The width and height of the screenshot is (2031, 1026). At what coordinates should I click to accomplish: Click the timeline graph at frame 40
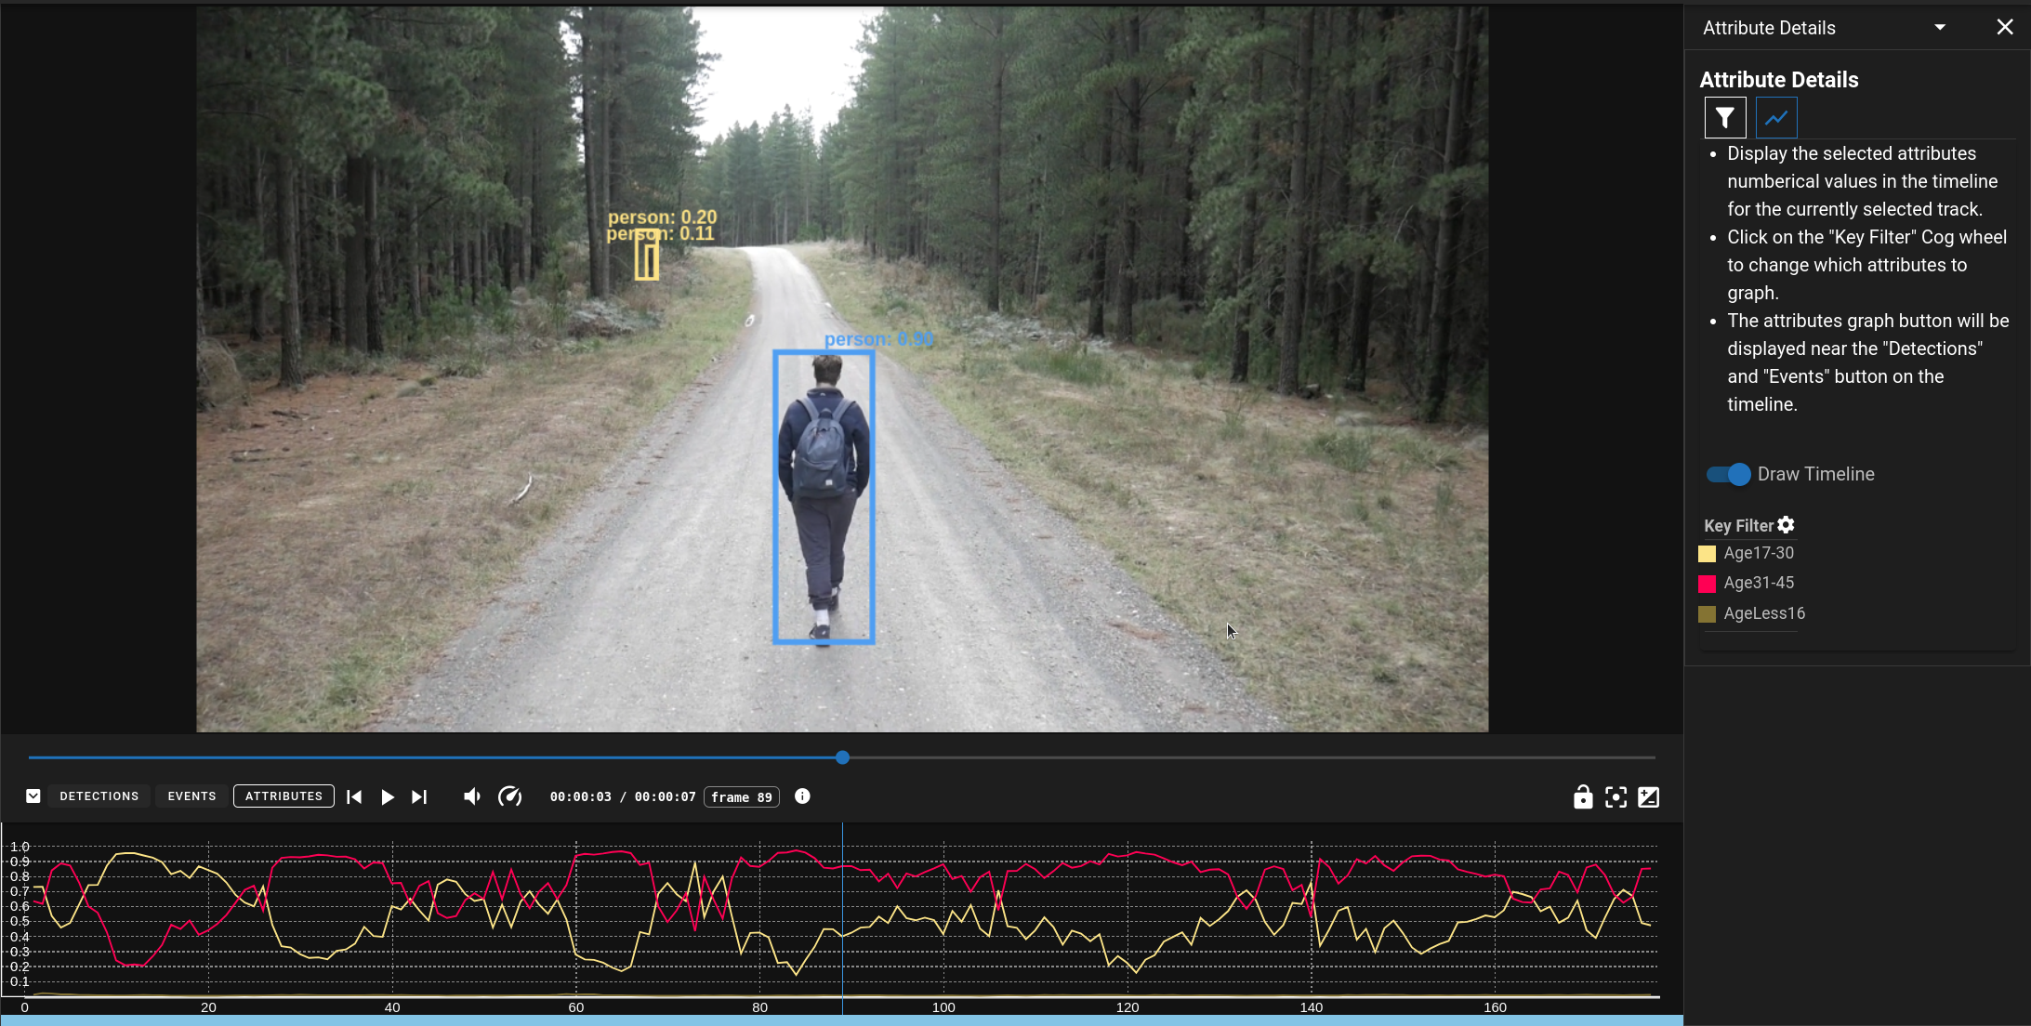click(x=392, y=920)
